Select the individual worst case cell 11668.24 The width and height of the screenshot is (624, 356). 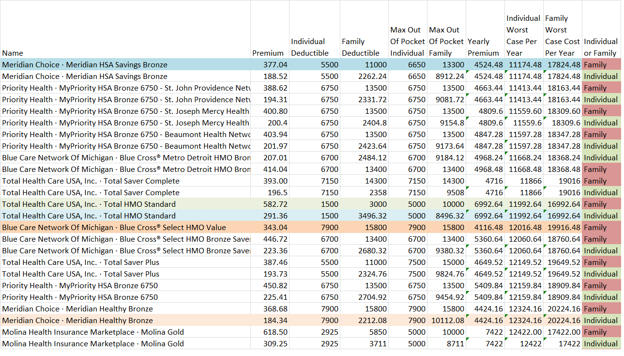pyautogui.click(x=524, y=157)
